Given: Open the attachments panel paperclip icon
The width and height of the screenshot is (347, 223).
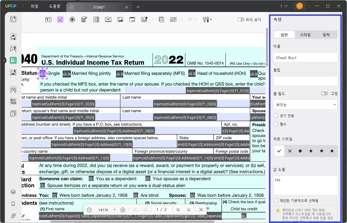Looking at the screenshot, I should 13,216.
